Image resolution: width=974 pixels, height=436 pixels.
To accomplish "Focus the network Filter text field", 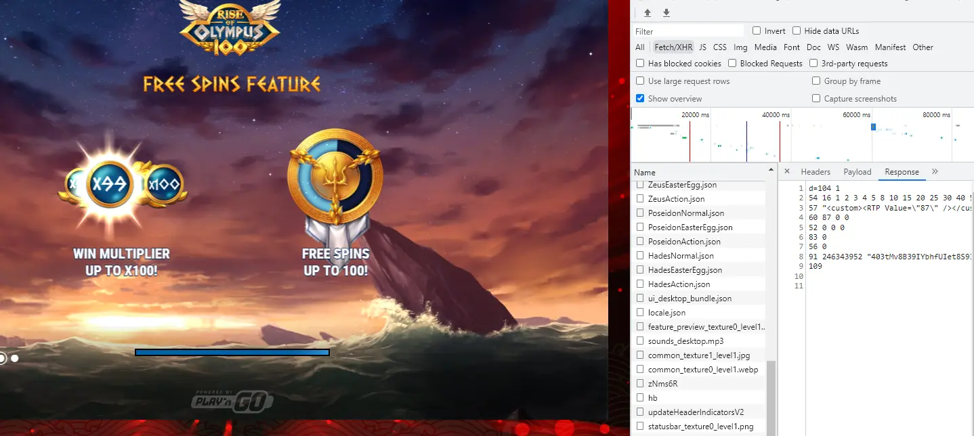I will (688, 31).
